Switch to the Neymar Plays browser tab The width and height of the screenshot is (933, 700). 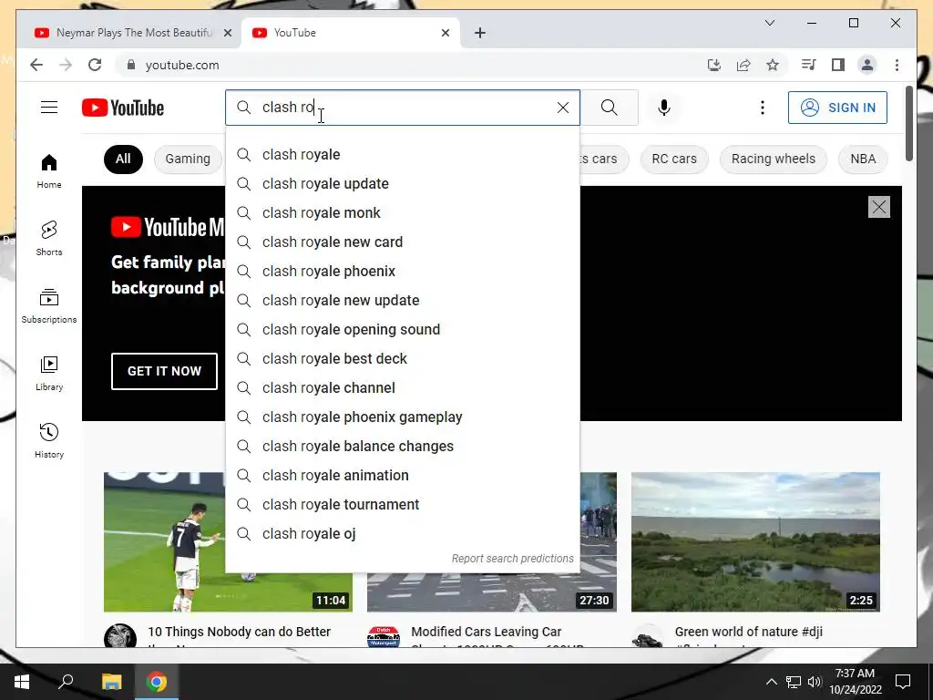click(133, 33)
